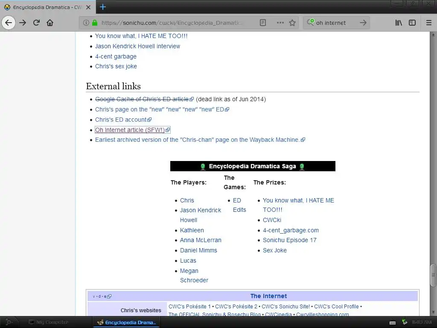Open earliest archived Wayback Machine link
437x328 pixels.
[x=200, y=140]
